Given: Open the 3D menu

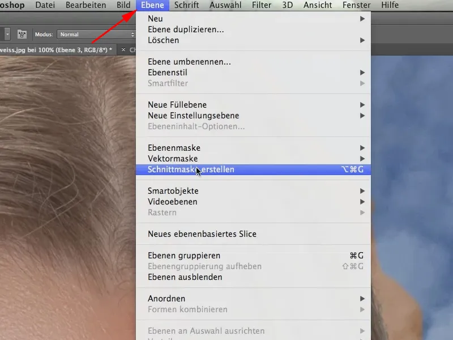Looking at the screenshot, I should pos(288,5).
